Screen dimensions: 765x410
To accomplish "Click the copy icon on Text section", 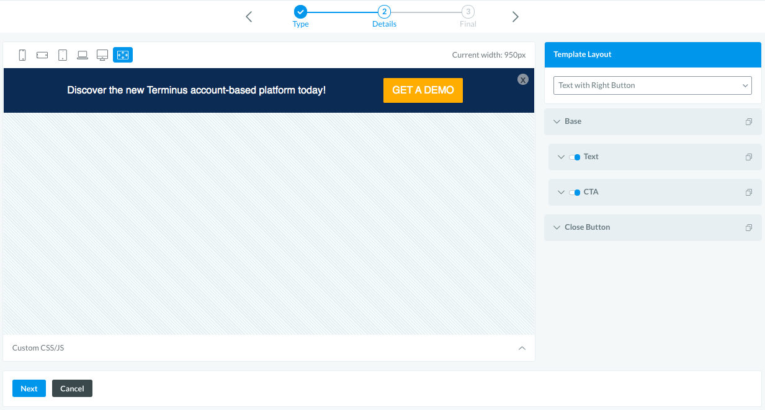I will point(749,157).
